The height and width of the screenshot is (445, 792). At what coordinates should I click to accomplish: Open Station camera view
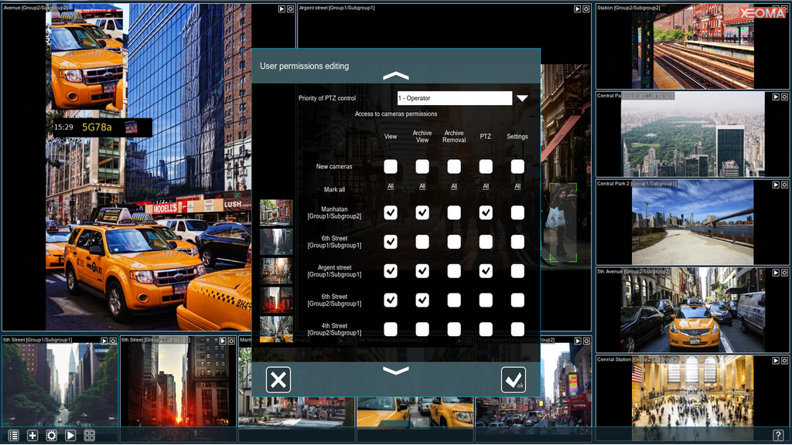pyautogui.click(x=692, y=46)
